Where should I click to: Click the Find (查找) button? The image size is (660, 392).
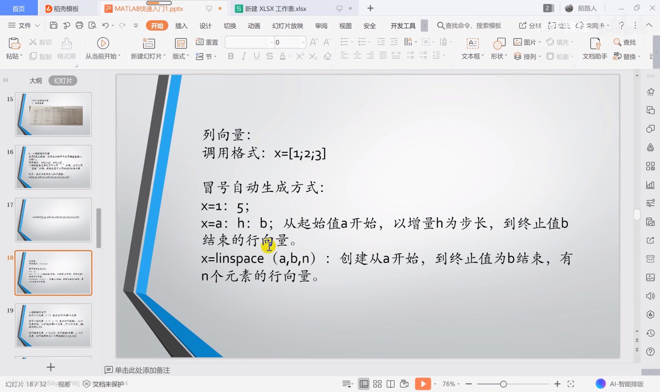625,42
